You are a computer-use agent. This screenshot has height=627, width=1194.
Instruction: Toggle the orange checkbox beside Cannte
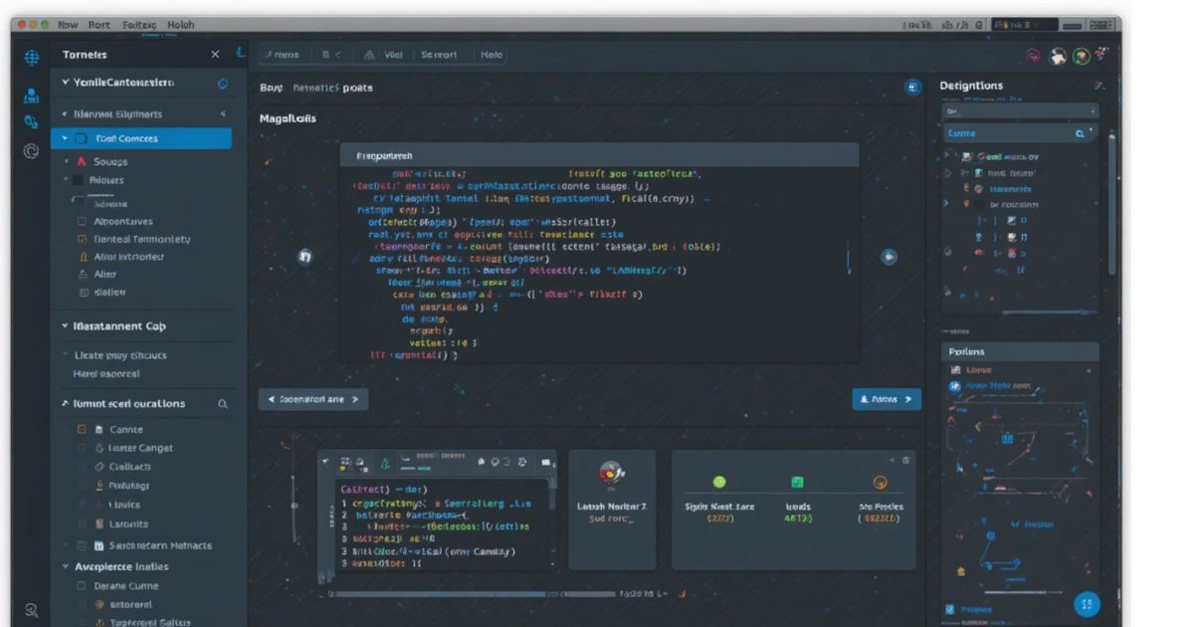(x=83, y=430)
